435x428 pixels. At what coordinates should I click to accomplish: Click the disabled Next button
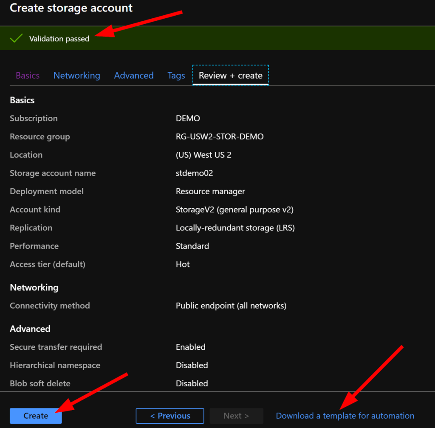coord(236,416)
